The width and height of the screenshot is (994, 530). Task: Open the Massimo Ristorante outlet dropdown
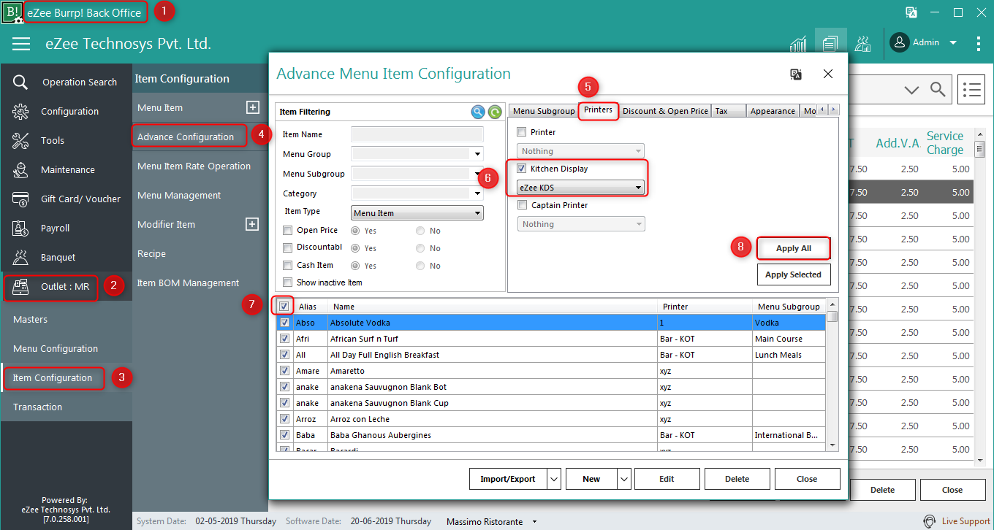tap(534, 522)
